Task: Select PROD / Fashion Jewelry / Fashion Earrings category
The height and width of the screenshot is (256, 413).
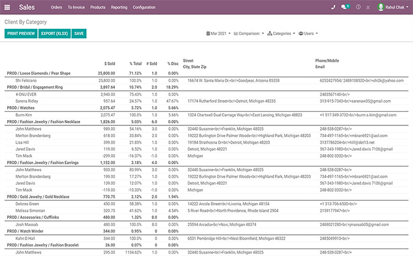Action: coord(42,162)
